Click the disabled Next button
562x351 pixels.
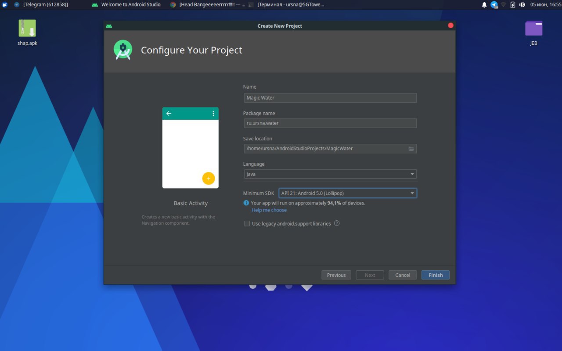point(370,275)
